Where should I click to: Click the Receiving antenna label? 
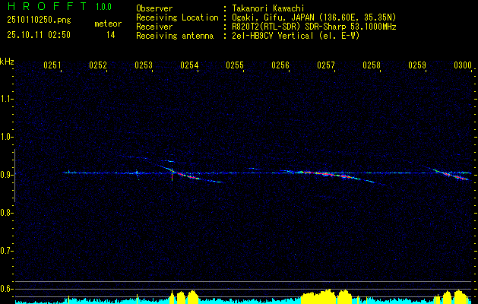point(175,36)
